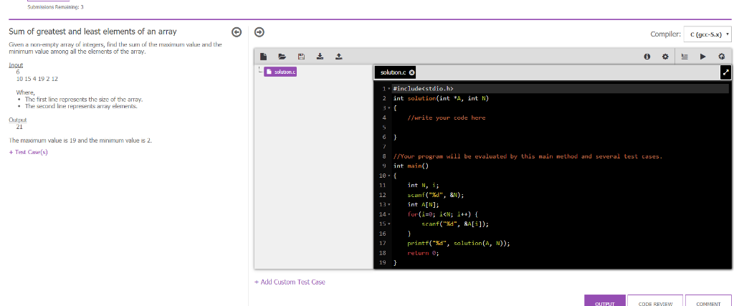
Task: Open the info icon in the editor toolbar
Action: coord(647,57)
